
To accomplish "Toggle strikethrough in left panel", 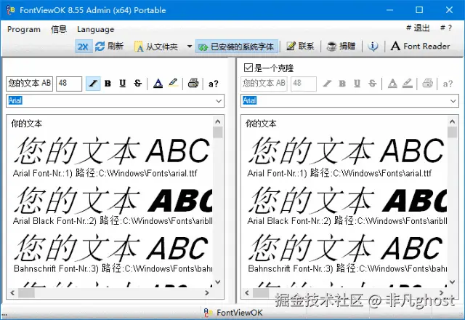I will 137,84.
